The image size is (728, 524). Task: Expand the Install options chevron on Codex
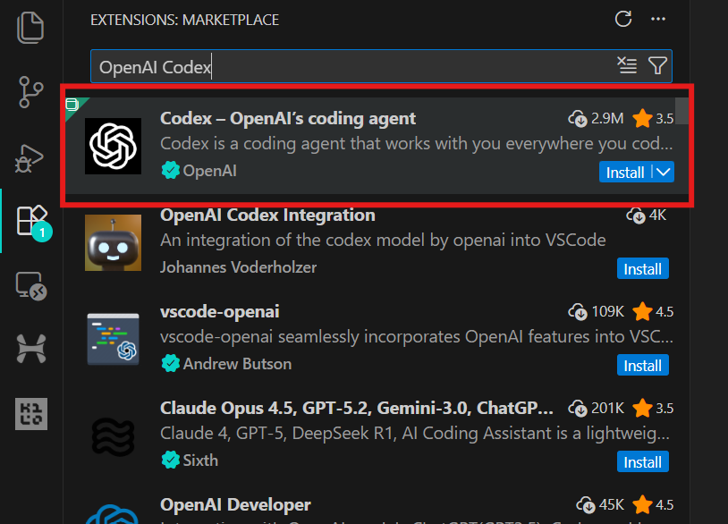tap(662, 172)
